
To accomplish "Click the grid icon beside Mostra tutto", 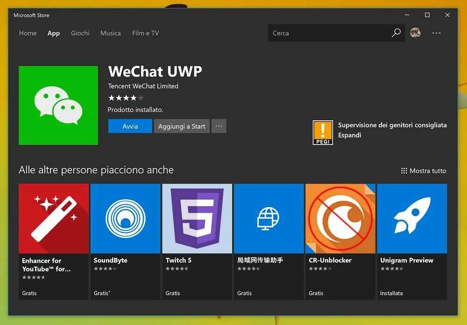I will tap(404, 171).
